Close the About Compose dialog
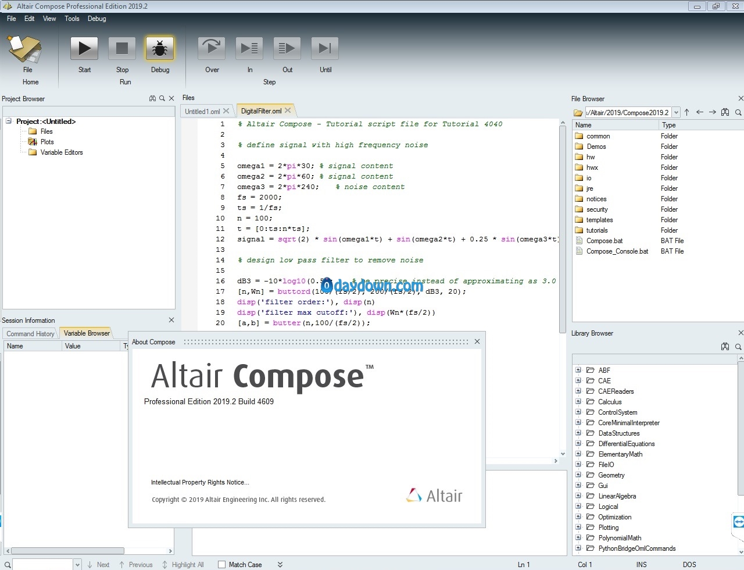744x570 pixels. pyautogui.click(x=477, y=342)
